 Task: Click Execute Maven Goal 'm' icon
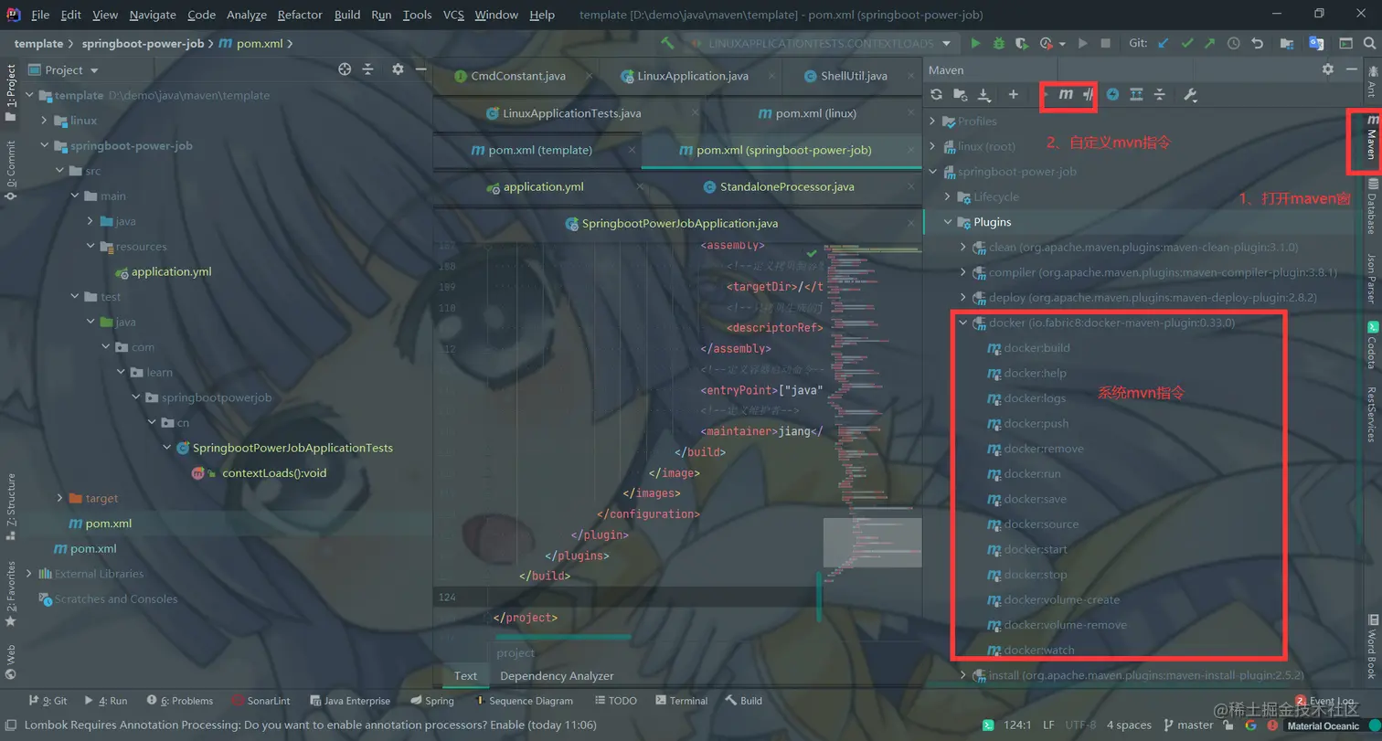[1066, 94]
